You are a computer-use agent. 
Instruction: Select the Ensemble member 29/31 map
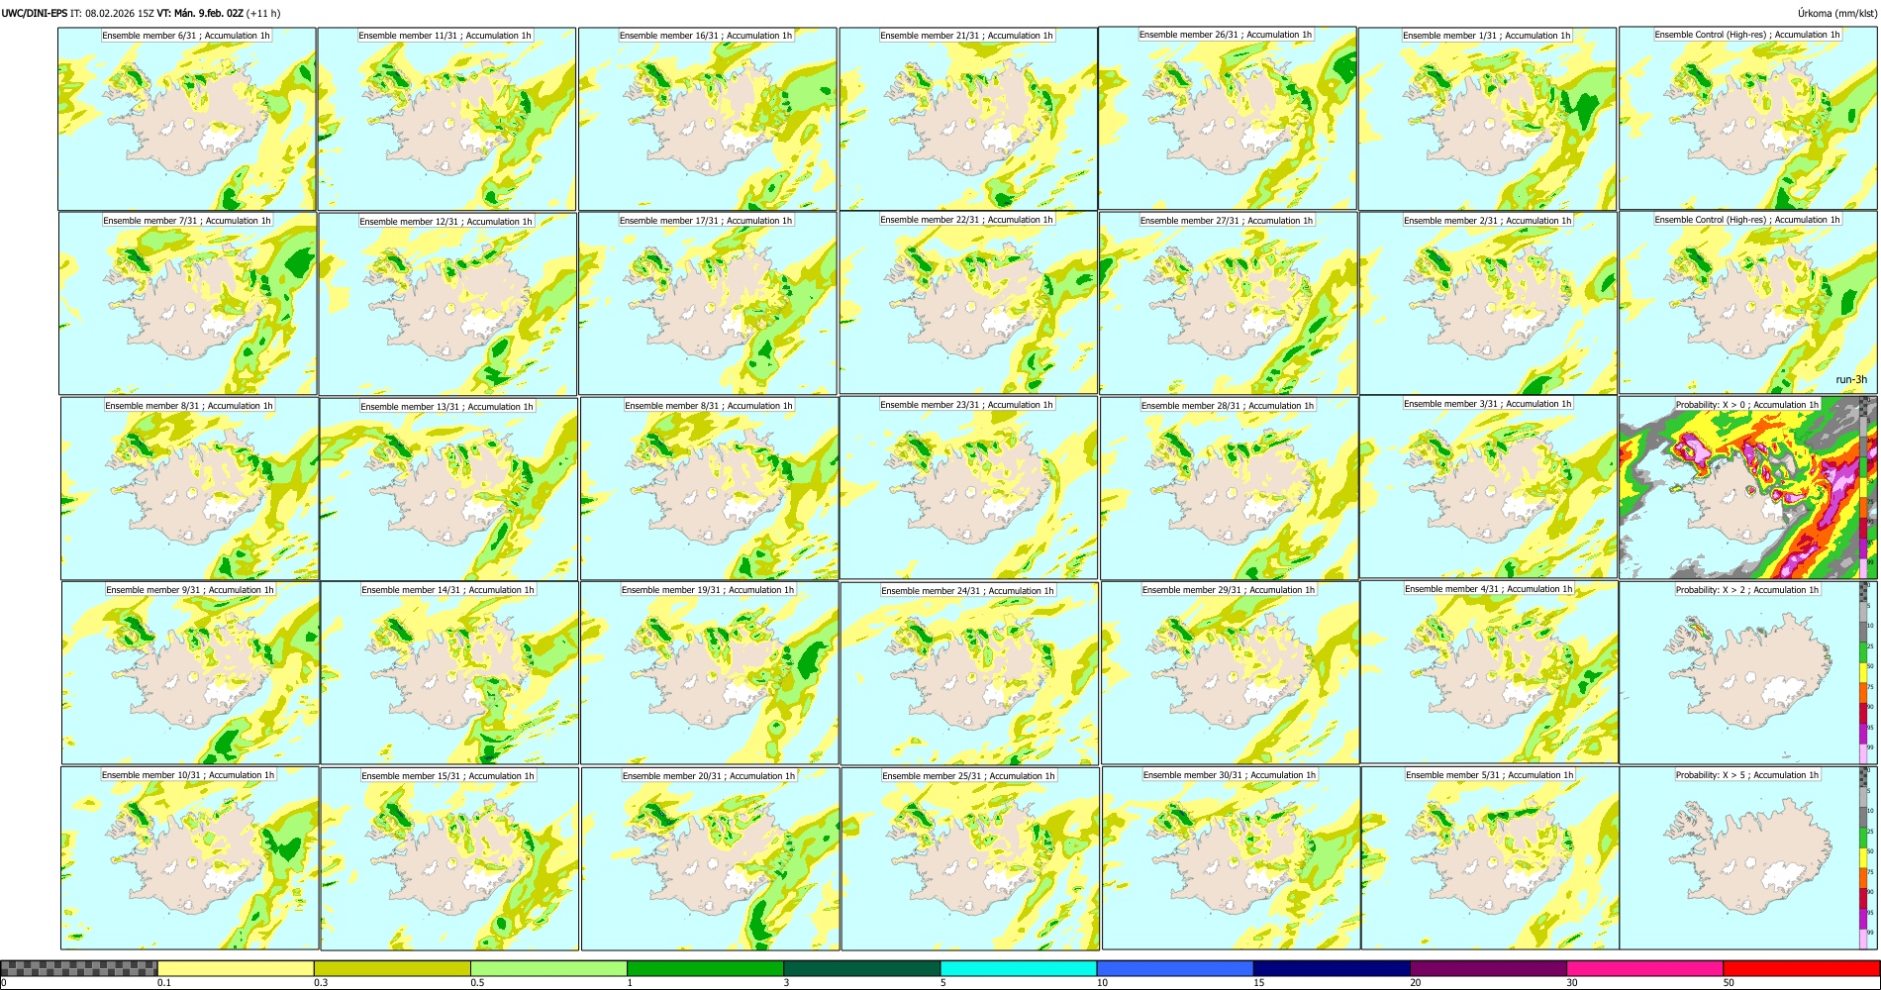coord(1231,673)
